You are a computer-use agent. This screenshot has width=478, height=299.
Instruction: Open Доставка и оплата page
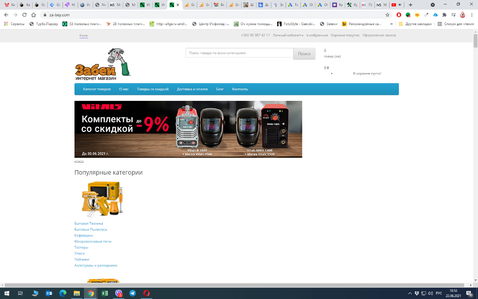[x=192, y=89]
